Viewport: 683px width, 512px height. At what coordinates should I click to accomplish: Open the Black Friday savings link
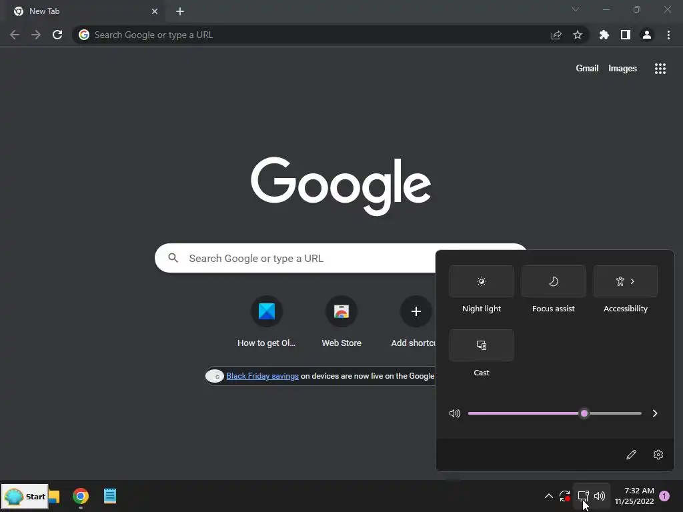(x=262, y=376)
